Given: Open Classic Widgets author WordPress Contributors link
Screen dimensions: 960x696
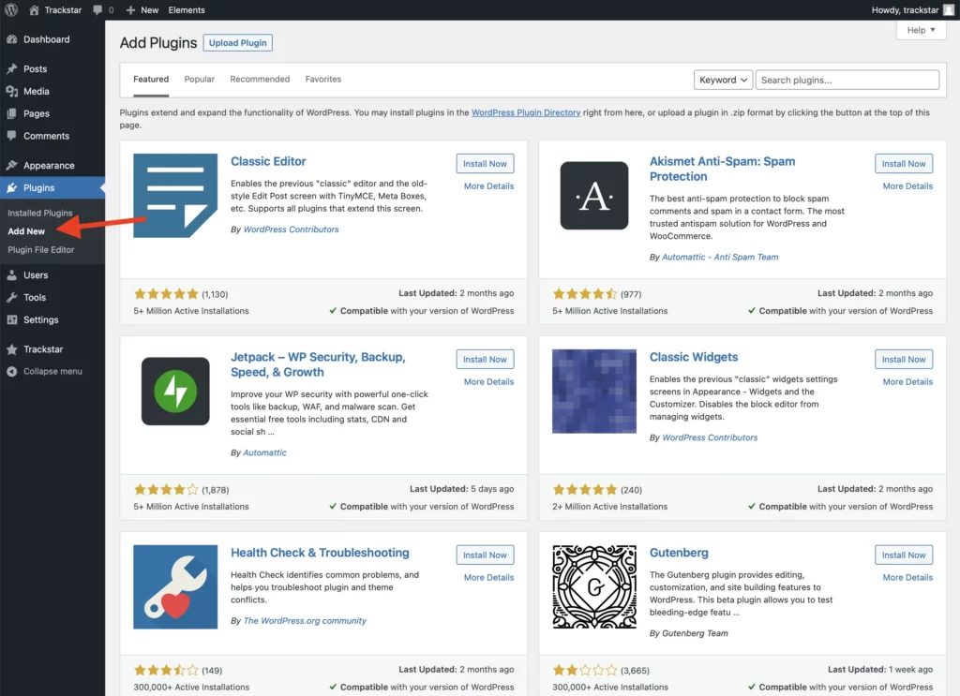Looking at the screenshot, I should [710, 437].
